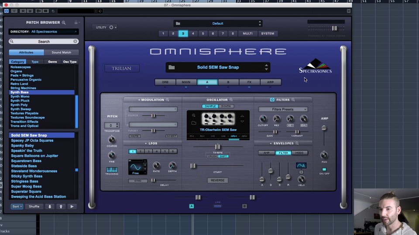Toggle layer Link button
Image resolution: width=419 pixels, height=235 pixels.
tap(217, 206)
